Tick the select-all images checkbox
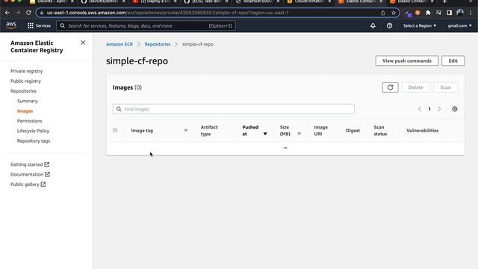Screen dimensions: 478x269 115,130
